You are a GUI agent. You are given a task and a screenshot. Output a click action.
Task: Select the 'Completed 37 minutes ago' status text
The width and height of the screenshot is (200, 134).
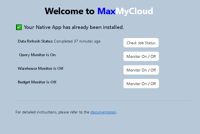77,41
